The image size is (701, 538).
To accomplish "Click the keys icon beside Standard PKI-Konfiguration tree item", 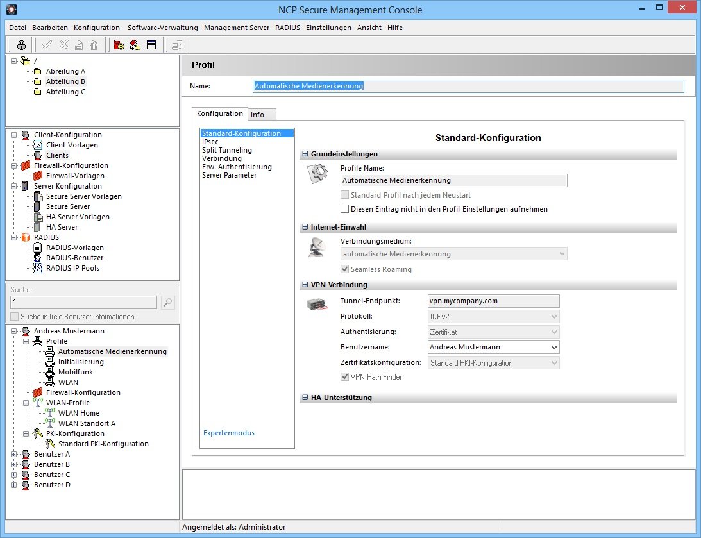I will (50, 444).
